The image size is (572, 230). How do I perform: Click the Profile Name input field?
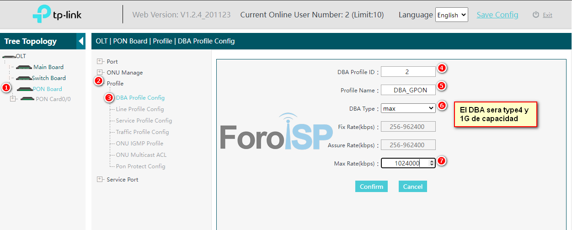coord(408,90)
